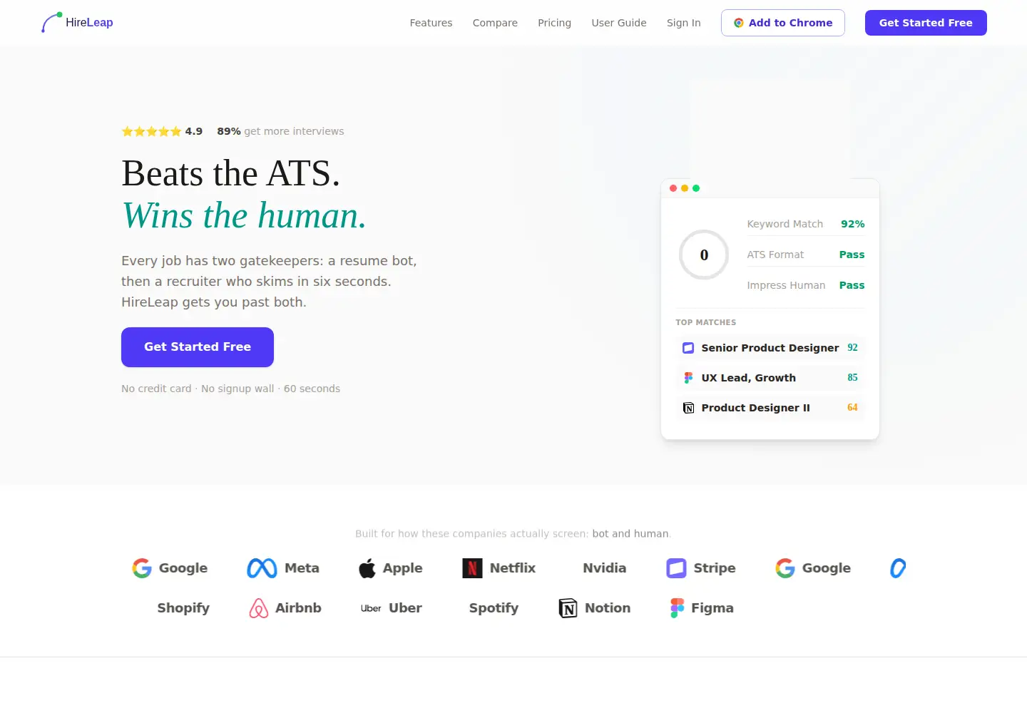Click the Apple logo icon
1027x713 pixels.
click(x=367, y=568)
